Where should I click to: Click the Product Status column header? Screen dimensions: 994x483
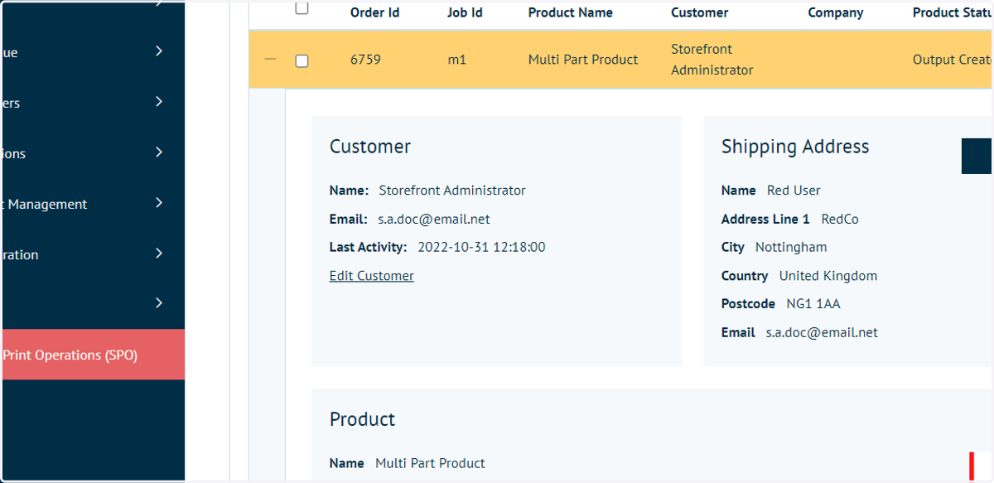click(x=953, y=12)
